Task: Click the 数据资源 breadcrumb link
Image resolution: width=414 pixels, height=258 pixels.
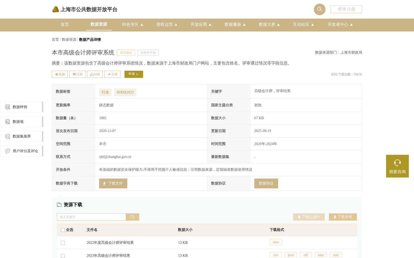Action: (69, 40)
